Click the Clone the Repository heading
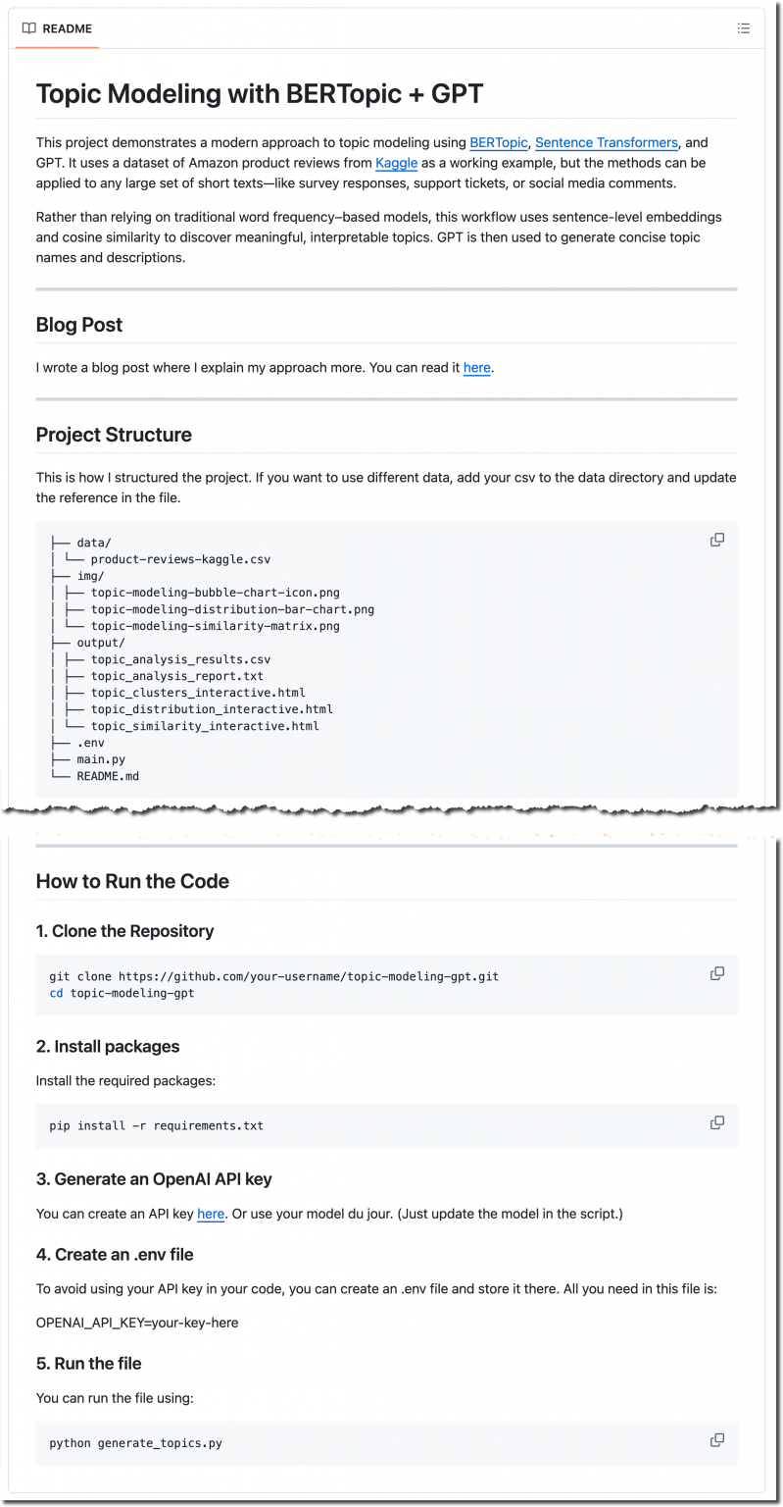The image size is (783, 1507). tap(124, 930)
